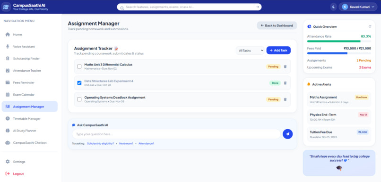Click the CampusSaathi Chatbot robot icon
Image resolution: width=381 pixels, height=182 pixels.
tap(8, 143)
